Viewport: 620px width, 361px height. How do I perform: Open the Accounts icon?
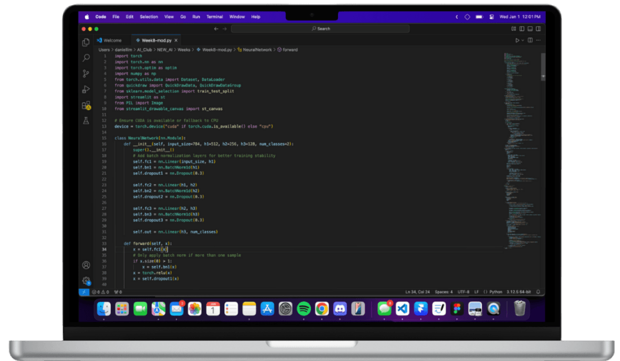[x=86, y=265]
